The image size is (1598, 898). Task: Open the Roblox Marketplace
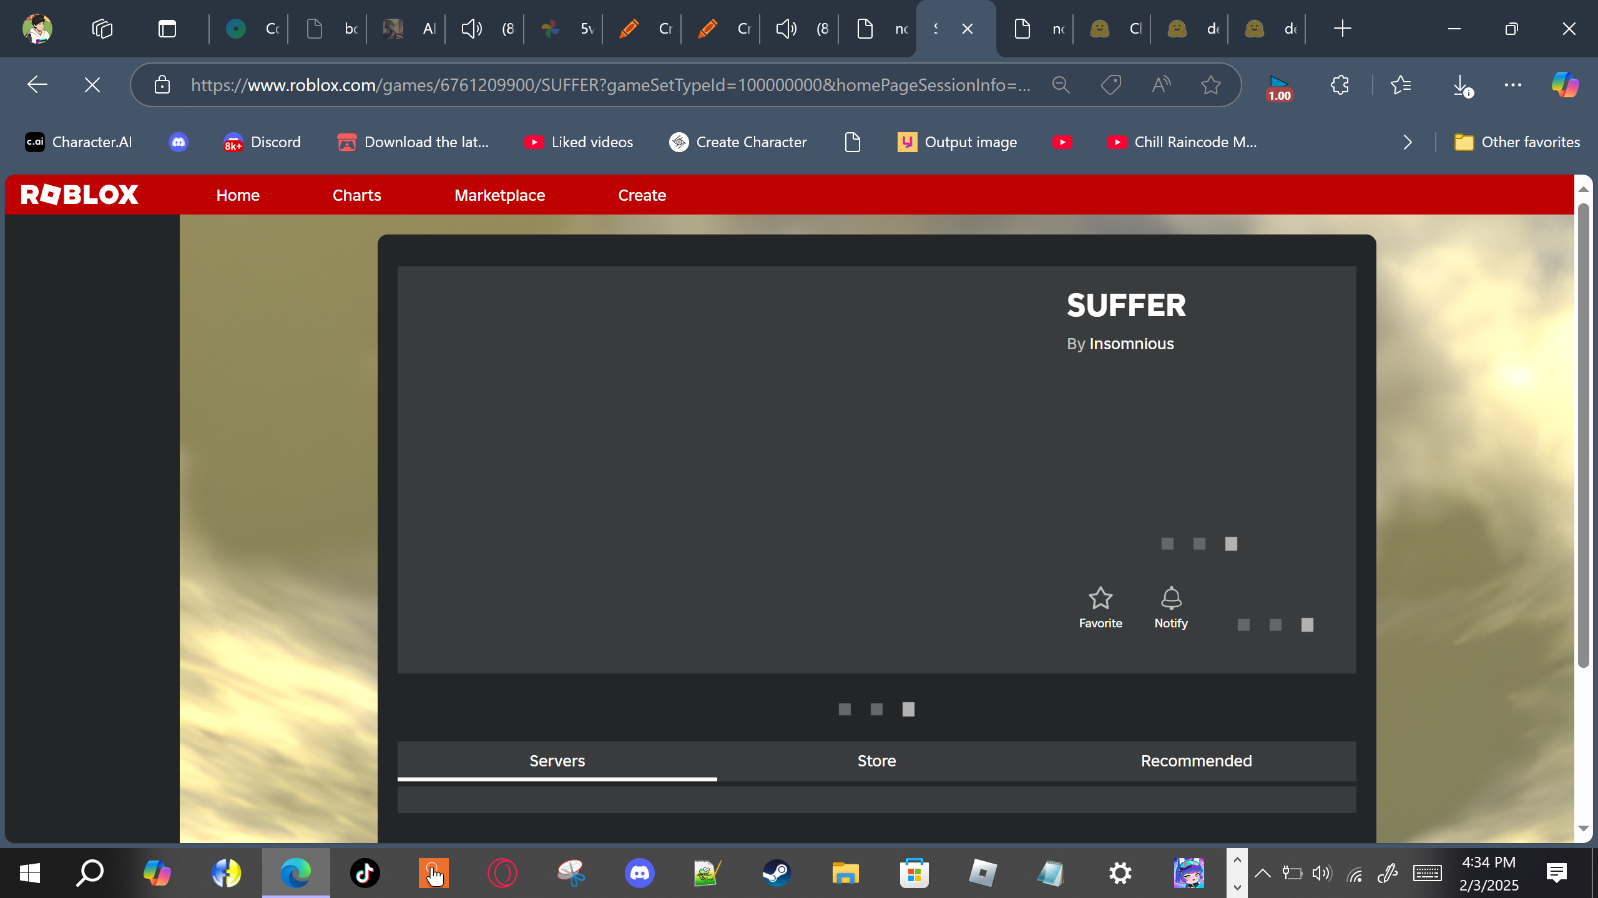(500, 195)
